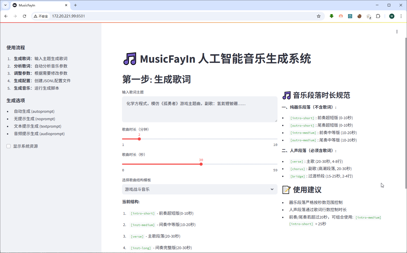Click the [outro-short] tag in the duration spec
This screenshot has width=407, height=253.
click(302, 125)
